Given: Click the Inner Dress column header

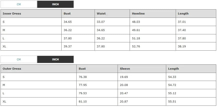Looking at the screenshot, I should [x=12, y=14].
